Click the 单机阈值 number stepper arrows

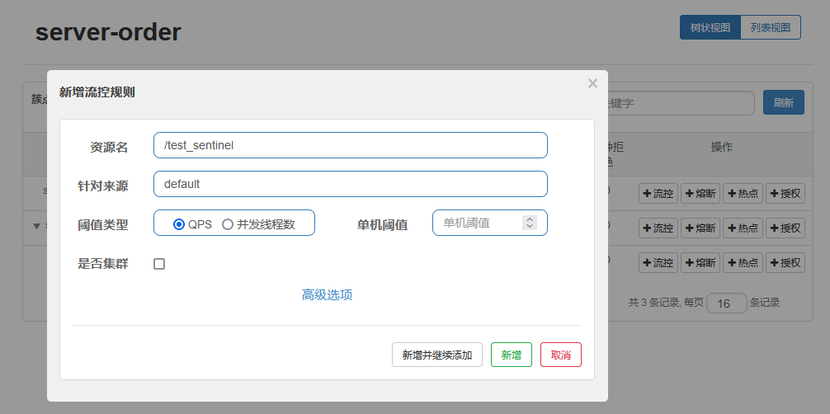pos(530,223)
